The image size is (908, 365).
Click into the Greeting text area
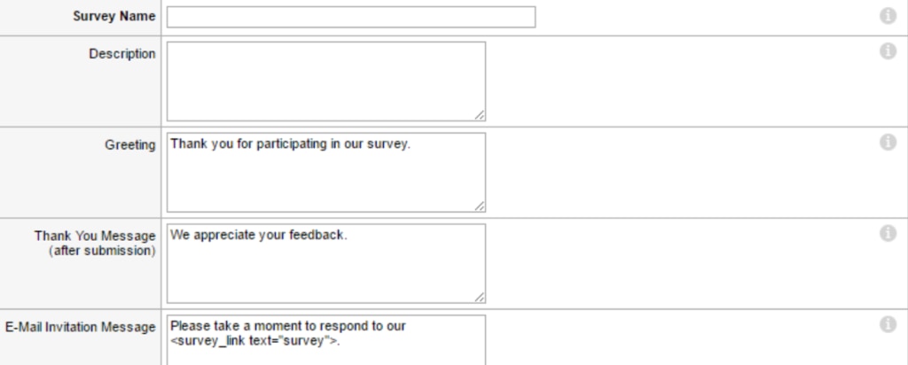[x=326, y=173]
